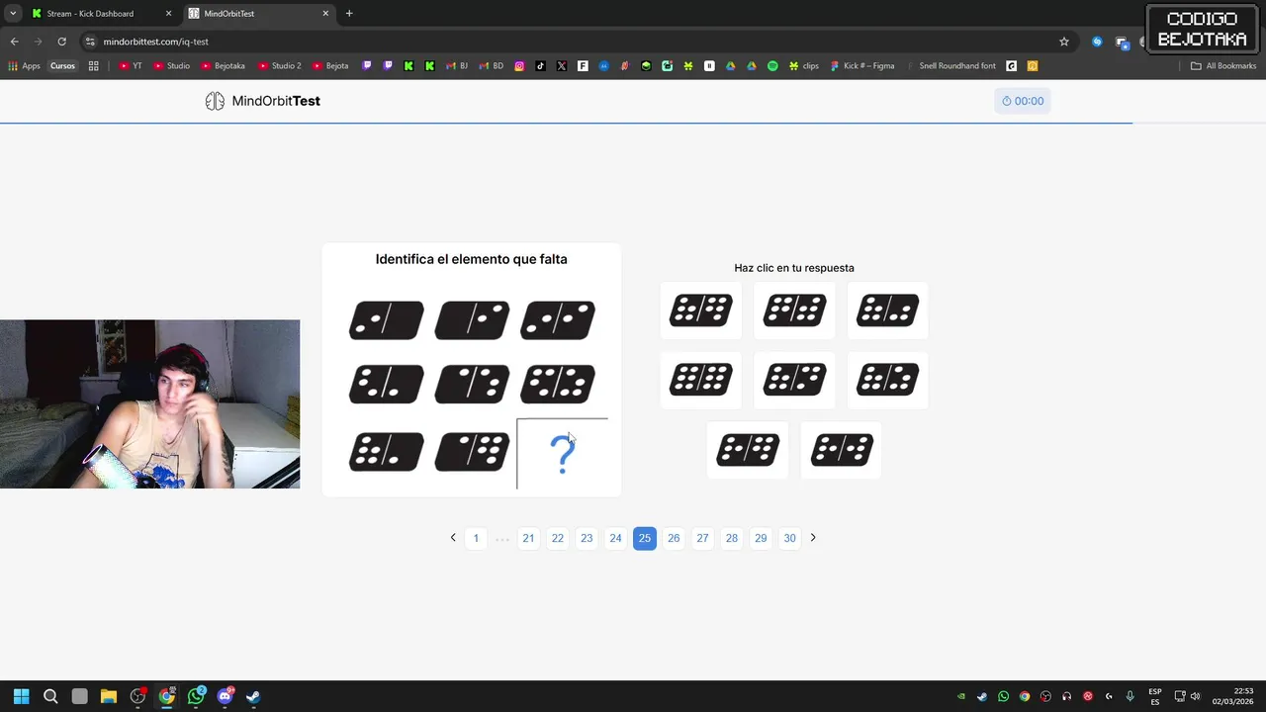The width and height of the screenshot is (1266, 712).
Task: Choose the last answer in the middle row
Action: 888,380
